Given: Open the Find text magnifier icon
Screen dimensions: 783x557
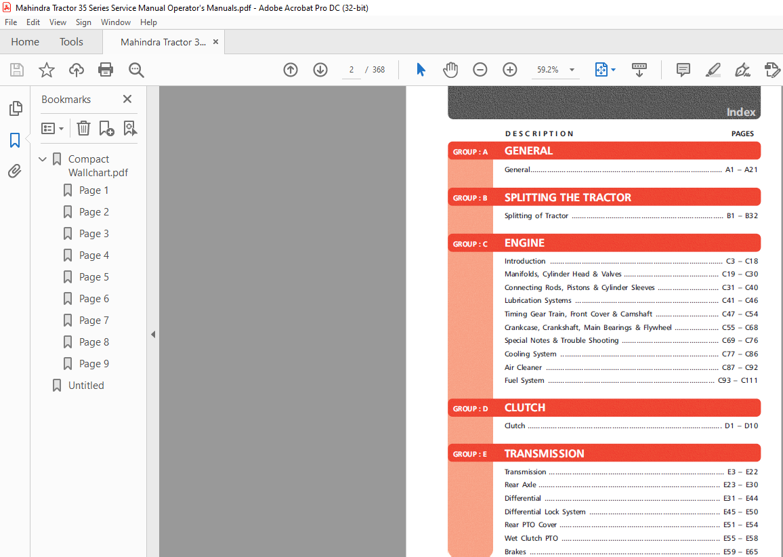Looking at the screenshot, I should click(x=136, y=70).
